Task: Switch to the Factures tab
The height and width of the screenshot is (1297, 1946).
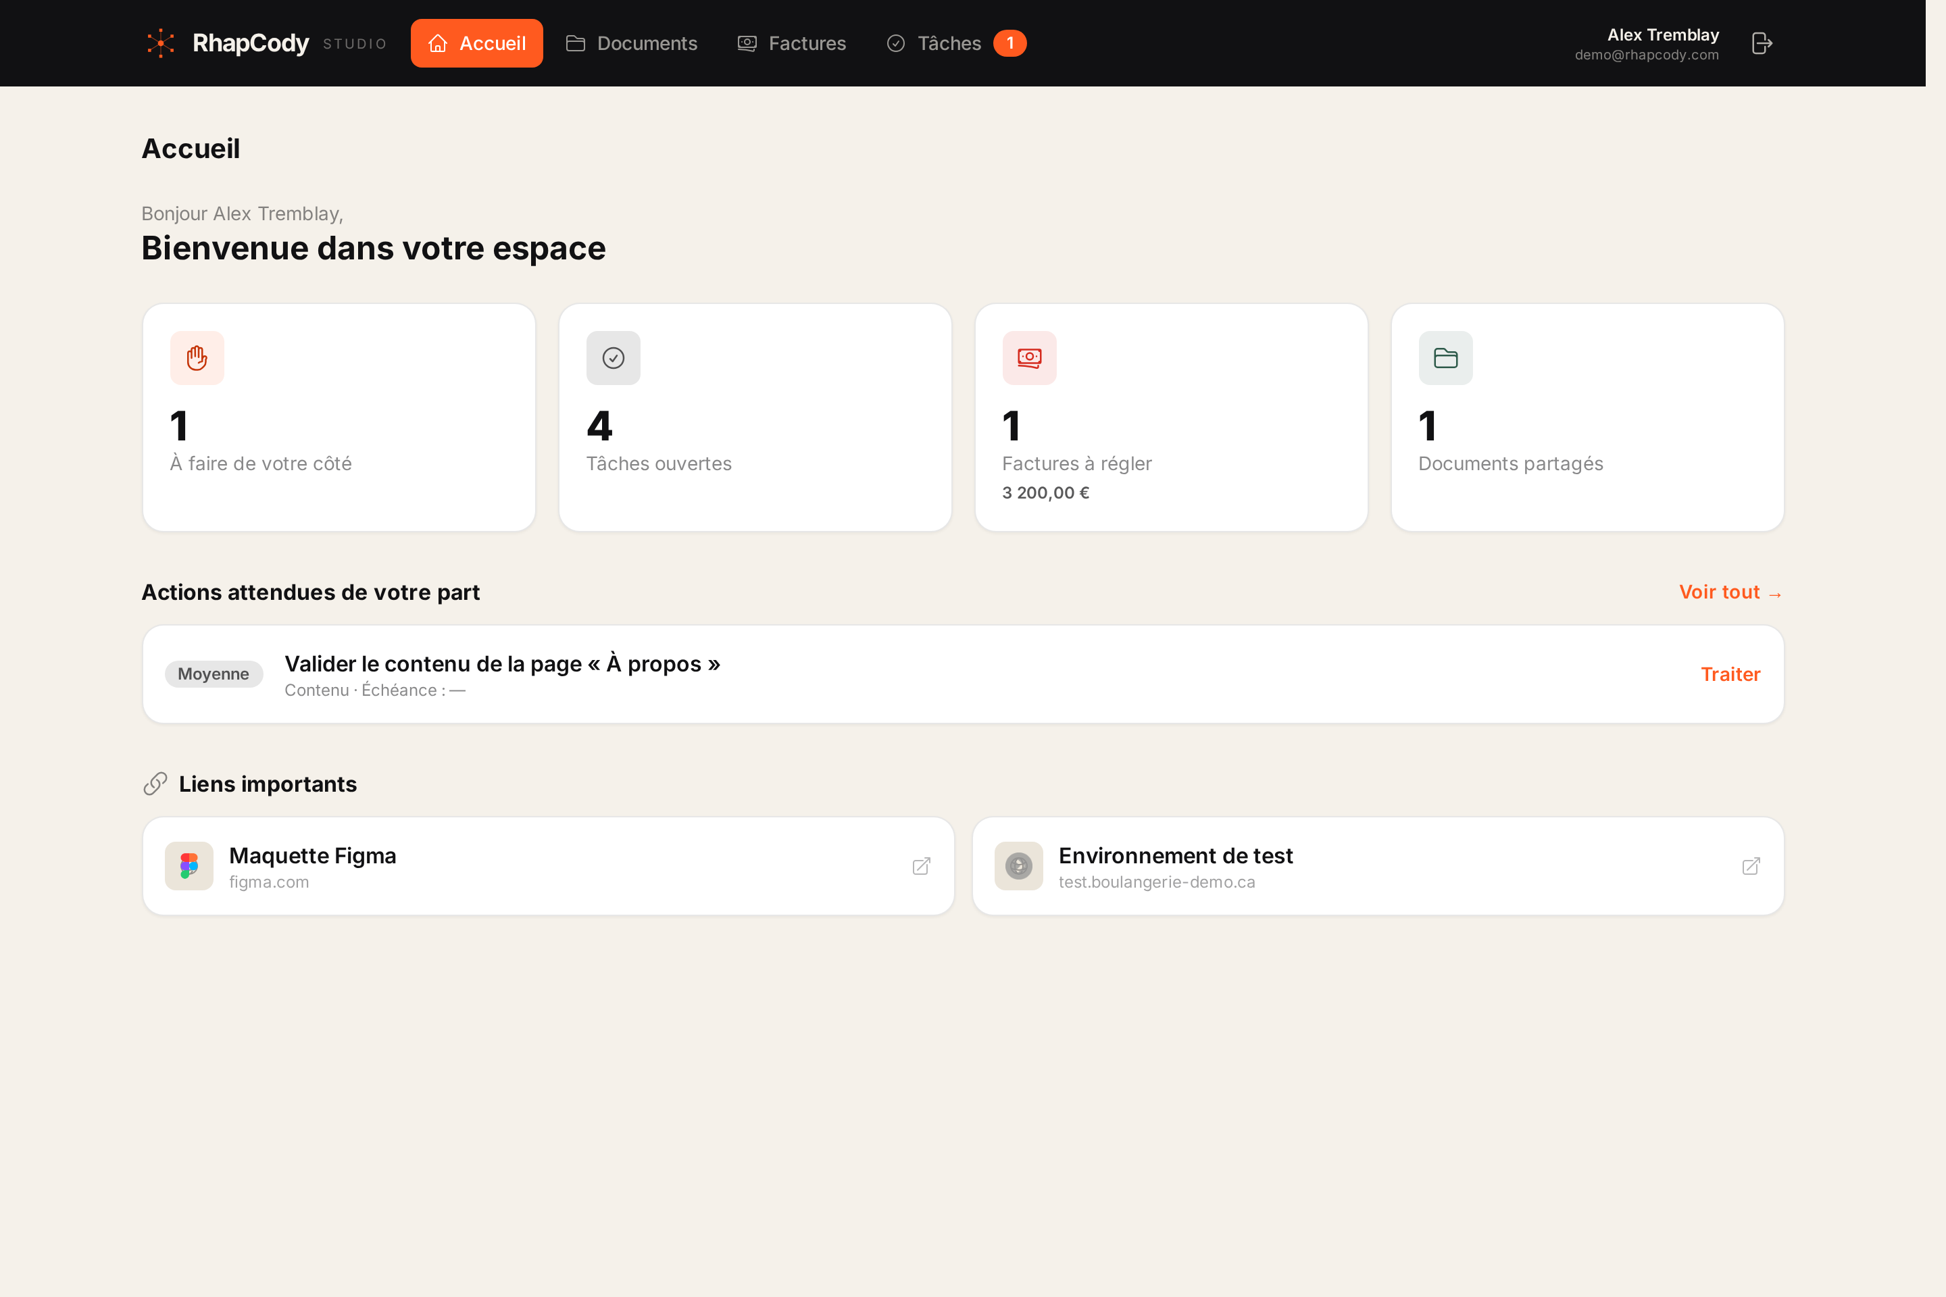Action: coord(792,43)
